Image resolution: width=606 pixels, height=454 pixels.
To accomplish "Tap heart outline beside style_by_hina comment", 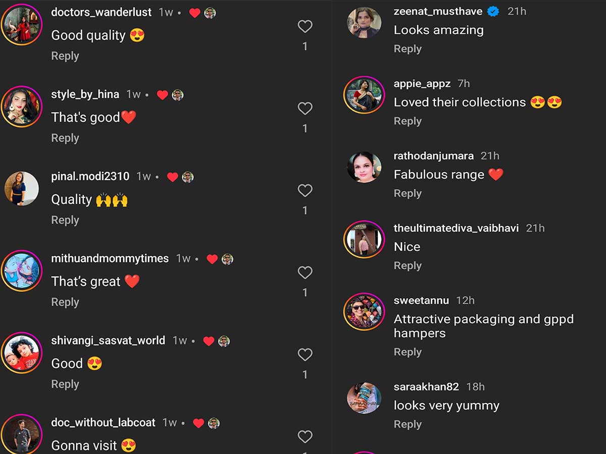I will coord(305,108).
